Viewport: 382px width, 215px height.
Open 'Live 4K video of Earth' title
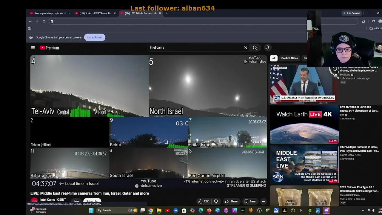pyautogui.click(x=359, y=109)
